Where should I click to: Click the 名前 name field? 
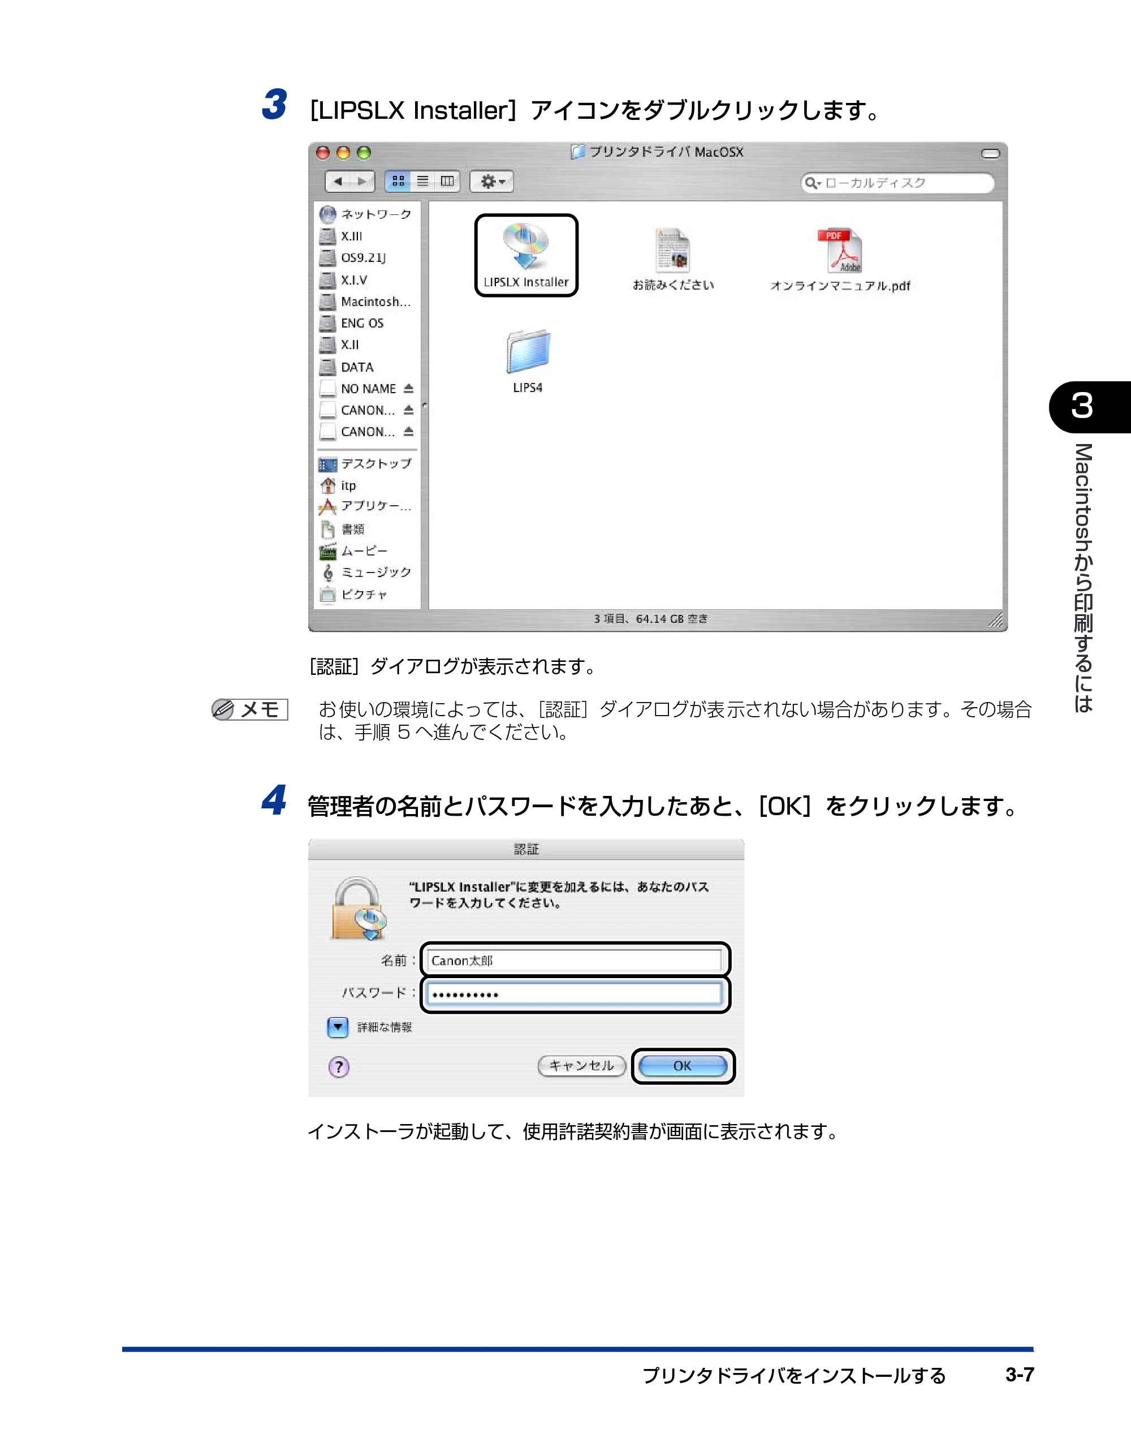[575, 960]
